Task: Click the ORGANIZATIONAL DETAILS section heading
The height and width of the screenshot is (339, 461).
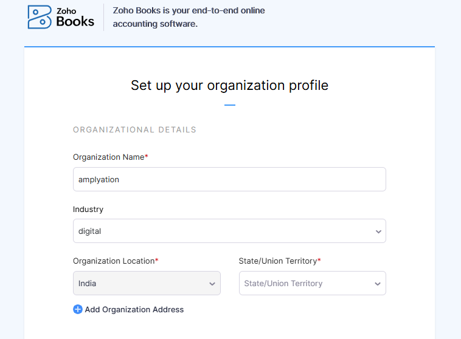Action: point(134,129)
